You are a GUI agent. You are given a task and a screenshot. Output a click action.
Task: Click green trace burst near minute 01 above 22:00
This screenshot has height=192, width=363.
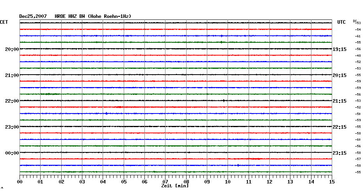50,94
